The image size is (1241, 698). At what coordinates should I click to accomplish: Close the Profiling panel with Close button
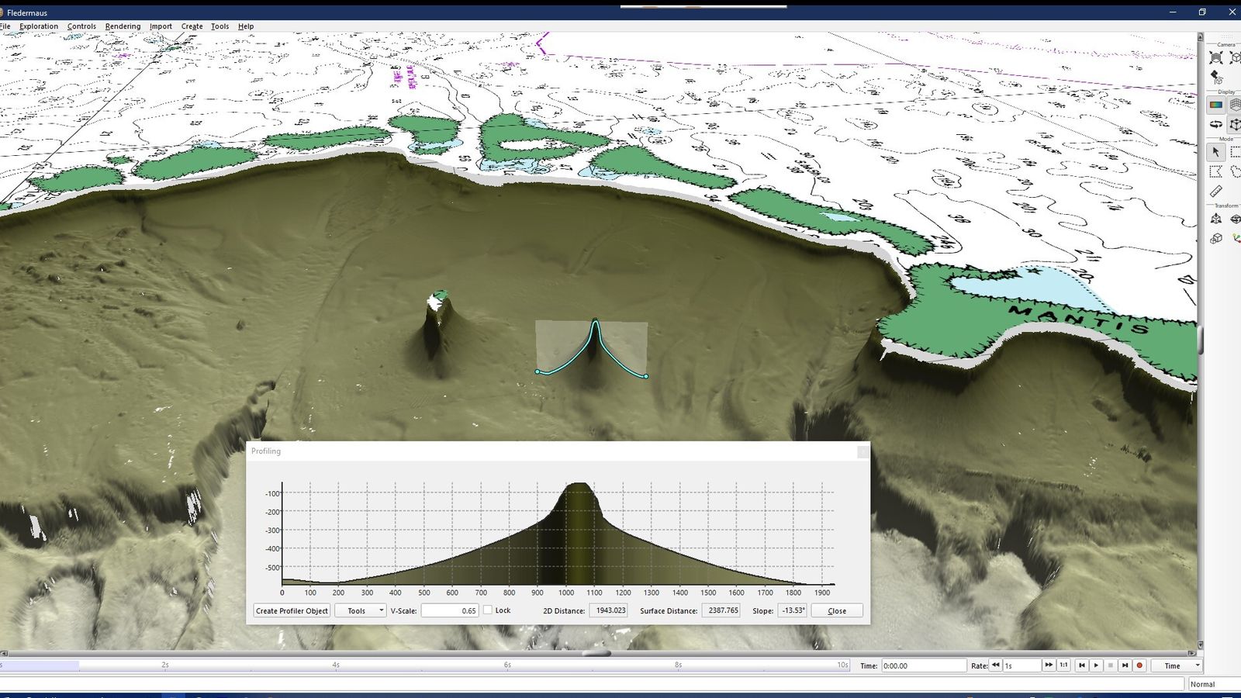click(x=837, y=611)
